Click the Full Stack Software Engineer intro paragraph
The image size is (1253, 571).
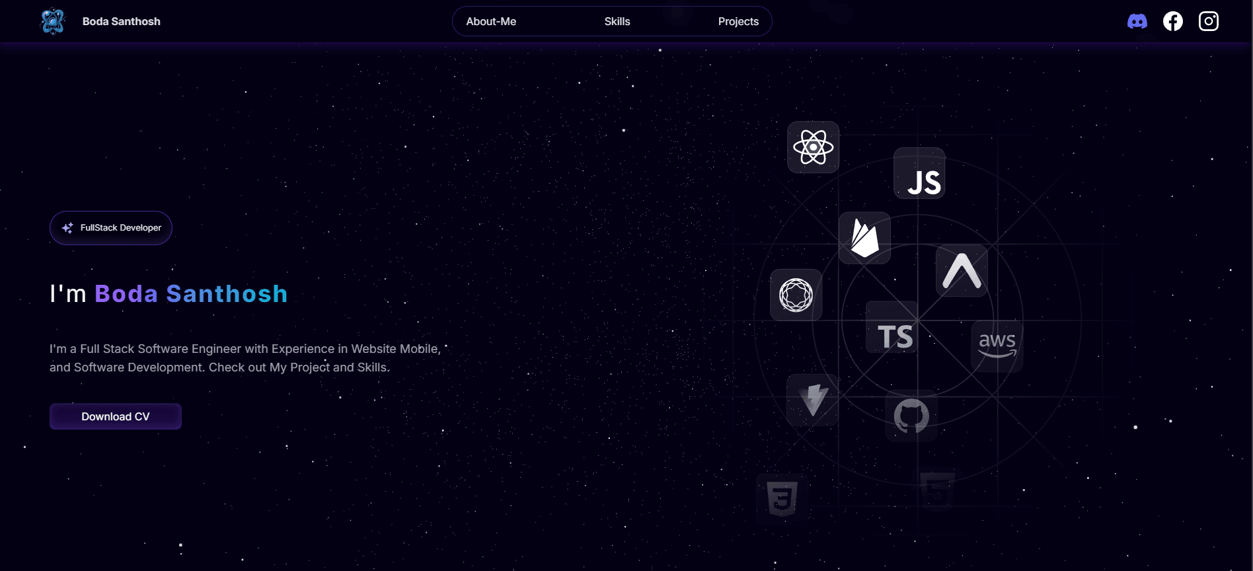245,358
